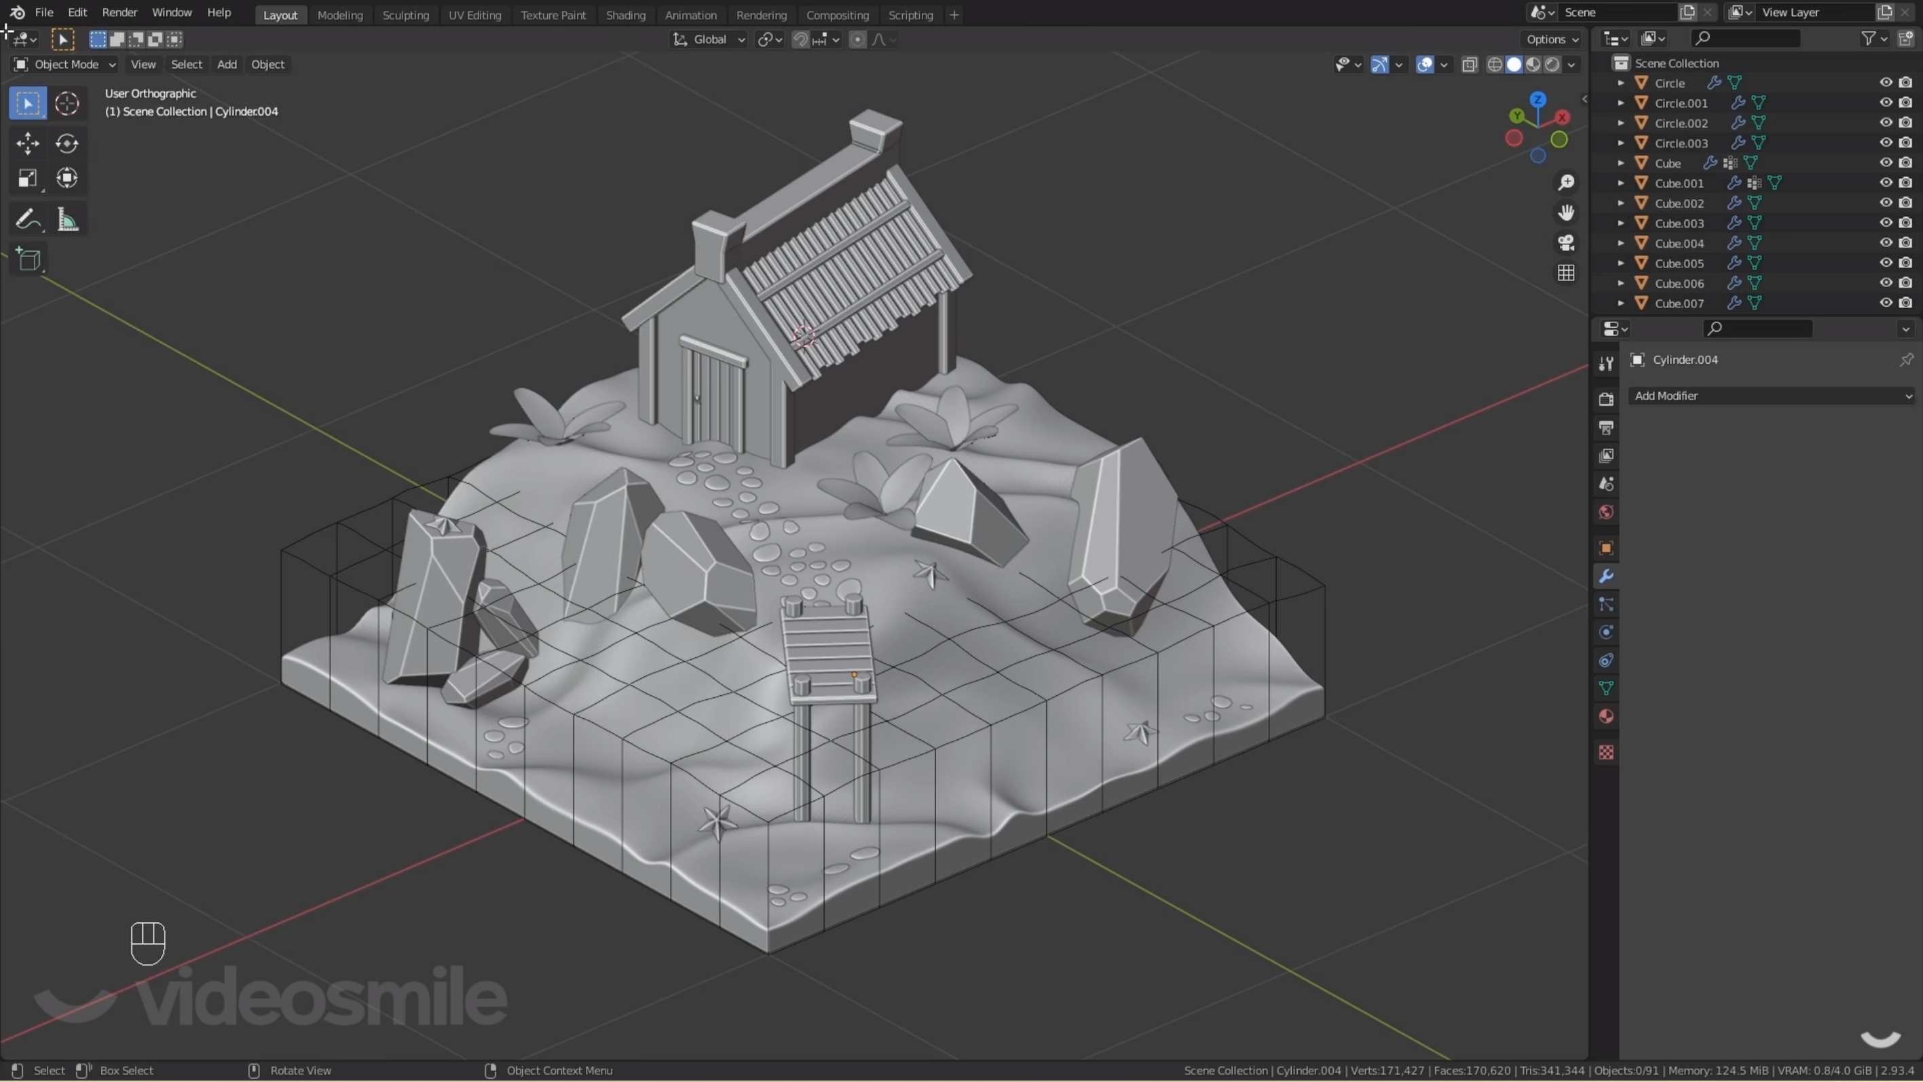Image resolution: width=1923 pixels, height=1082 pixels.
Task: Expand the Cube.001 outliner entry
Action: click(x=1621, y=183)
